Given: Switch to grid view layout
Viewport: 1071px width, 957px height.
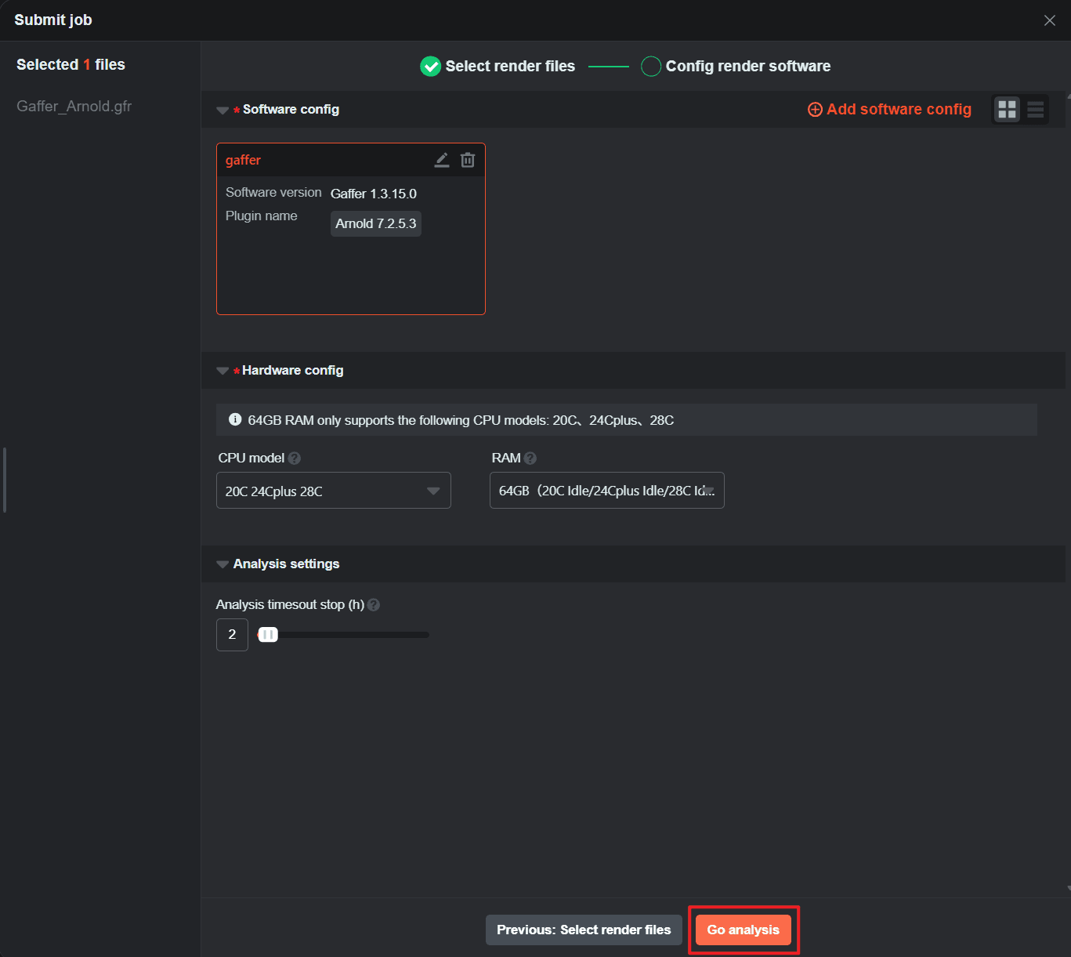Looking at the screenshot, I should point(1007,110).
